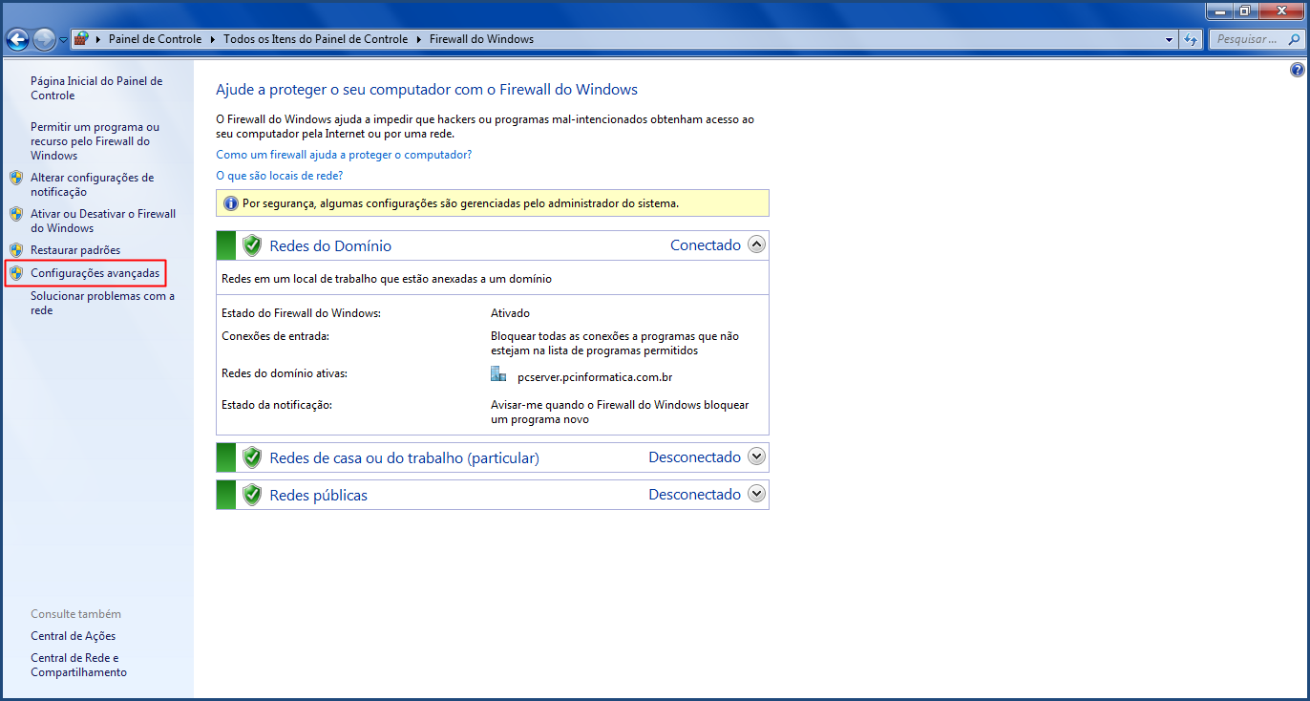The image size is (1310, 701).
Task: Click Estado do Firewall do Windows label
Action: tap(301, 313)
